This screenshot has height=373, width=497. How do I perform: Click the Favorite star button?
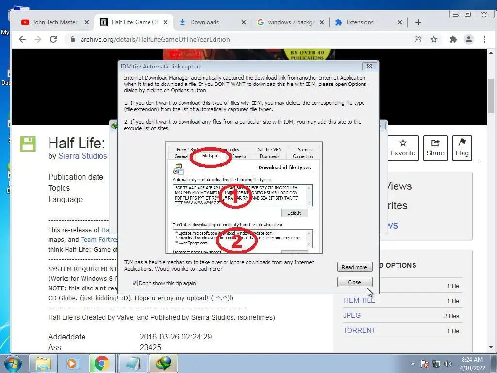(403, 148)
